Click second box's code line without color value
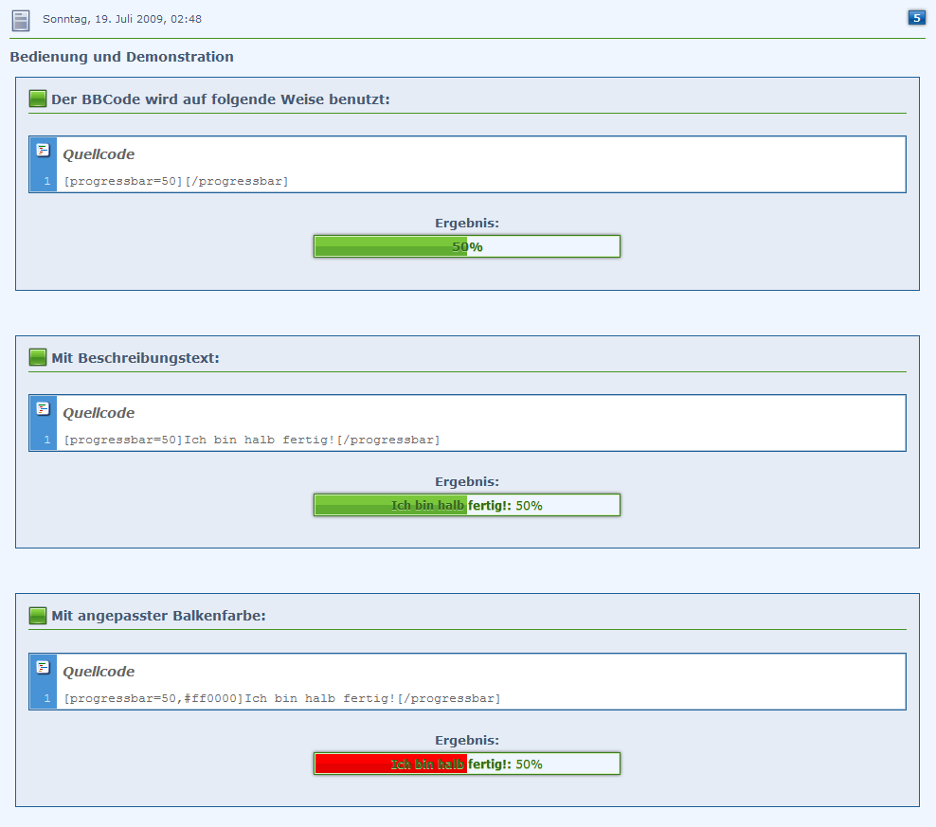 coord(251,440)
